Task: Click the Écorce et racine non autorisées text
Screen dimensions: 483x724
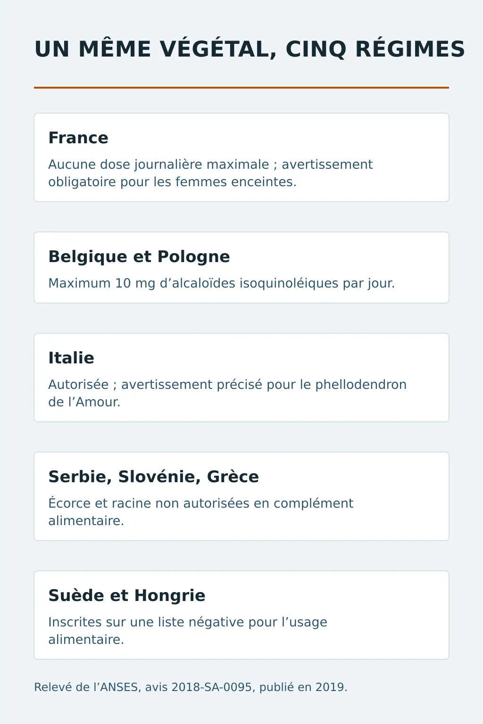Action: (x=201, y=512)
